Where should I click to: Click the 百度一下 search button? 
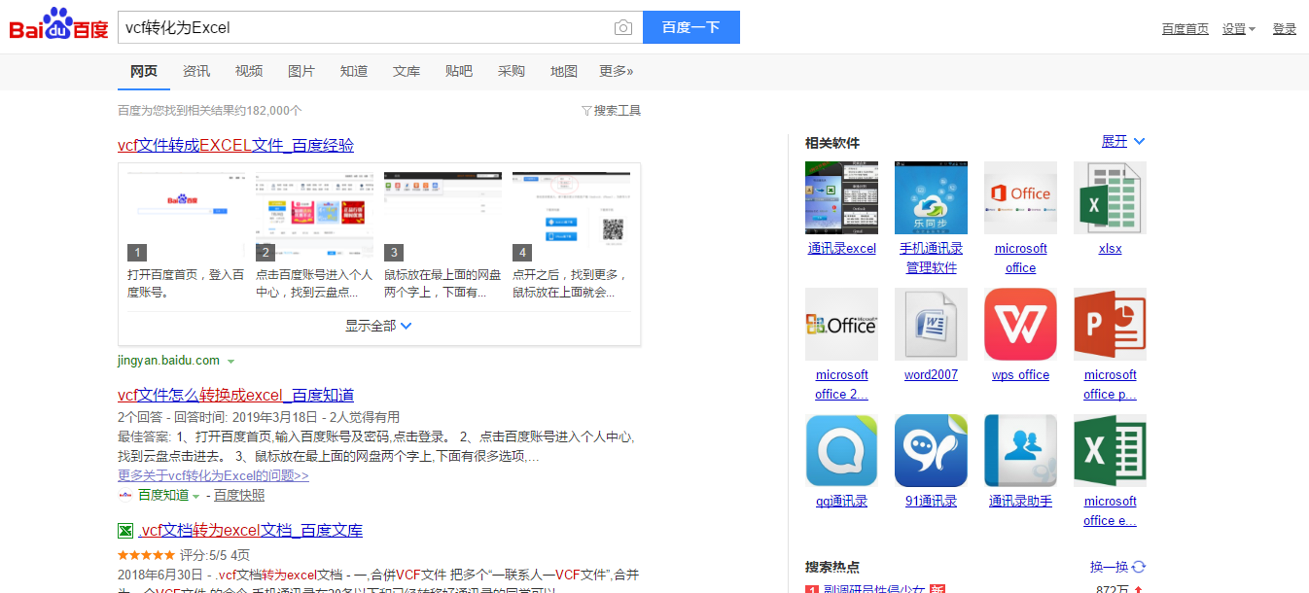pyautogui.click(x=691, y=27)
